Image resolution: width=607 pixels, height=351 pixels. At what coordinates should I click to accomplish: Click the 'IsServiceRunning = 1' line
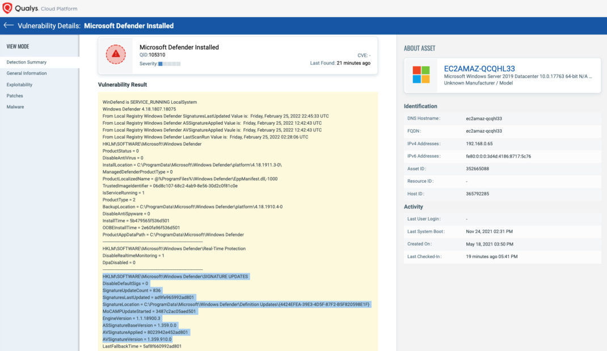[124, 193]
